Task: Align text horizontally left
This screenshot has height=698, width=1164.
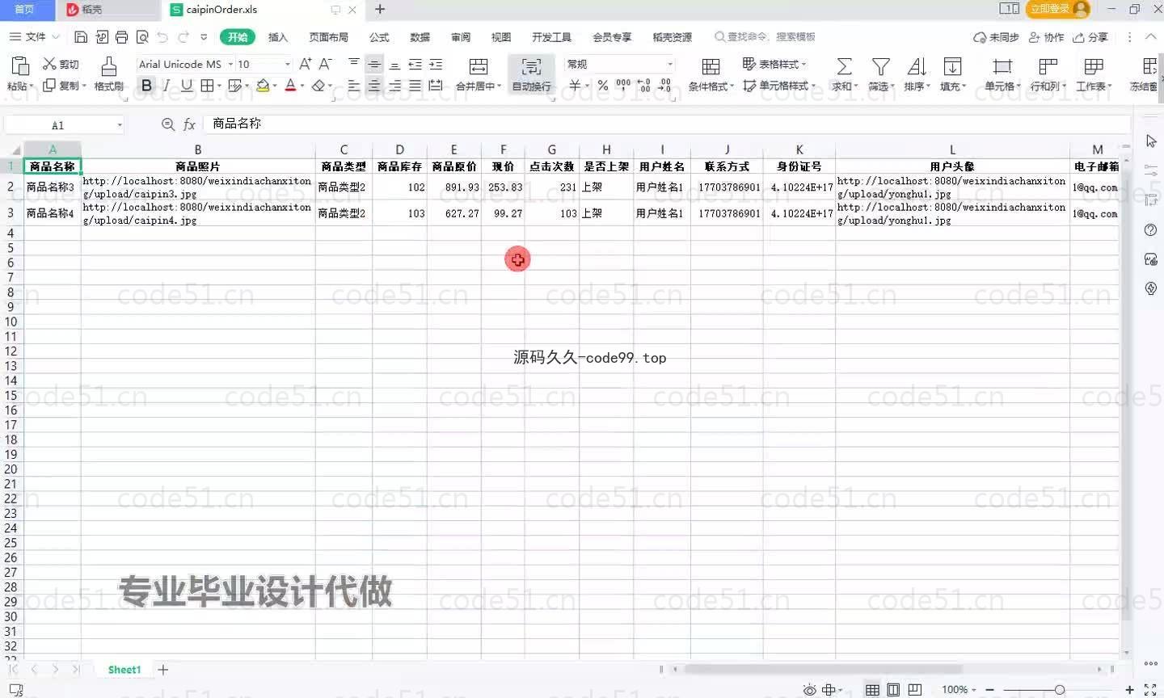Action: [x=354, y=86]
